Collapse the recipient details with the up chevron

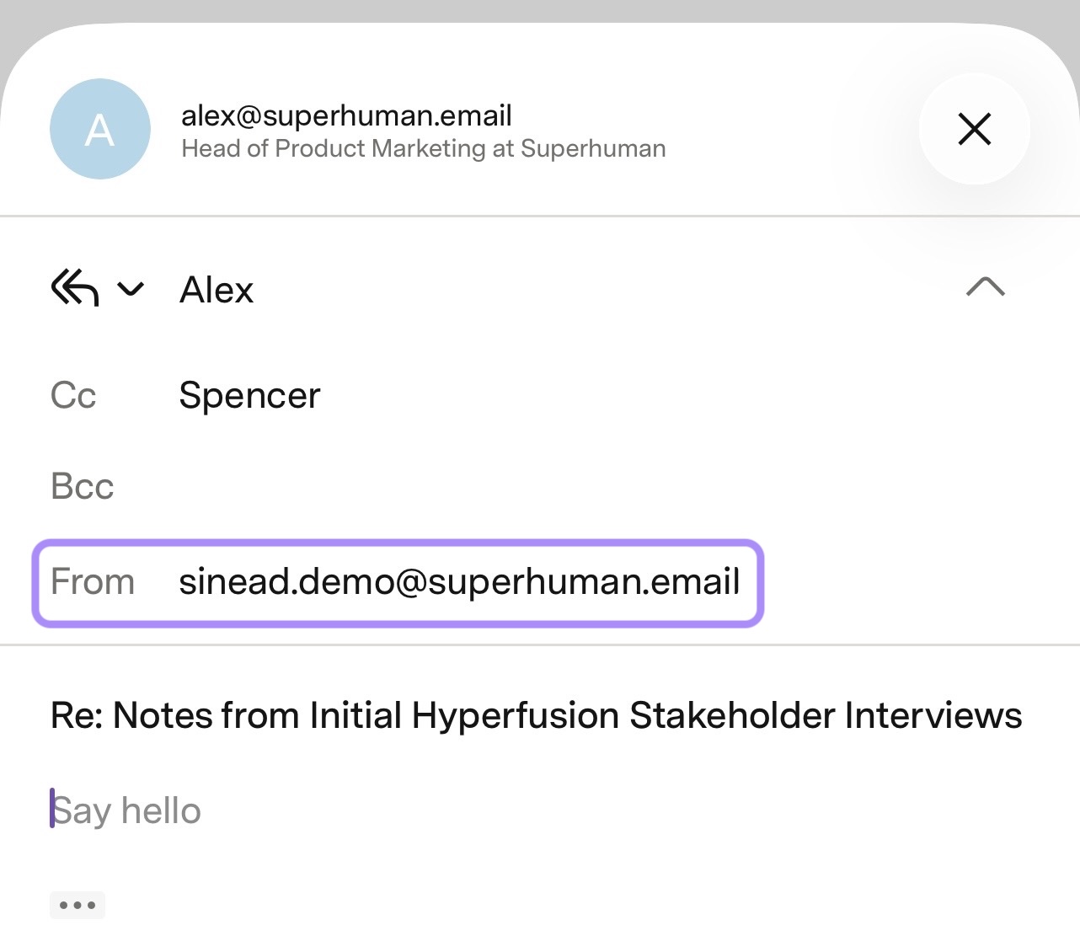[986, 287]
